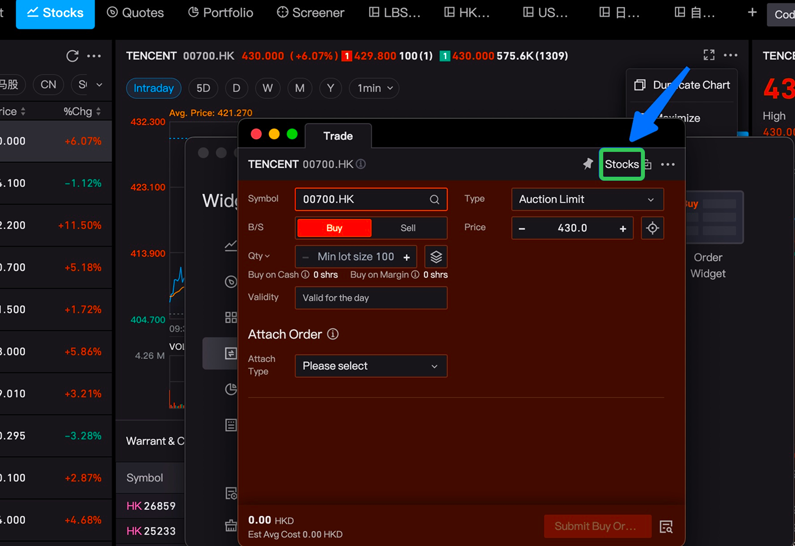
Task: Increase price with the plus stepper
Action: tap(623, 228)
